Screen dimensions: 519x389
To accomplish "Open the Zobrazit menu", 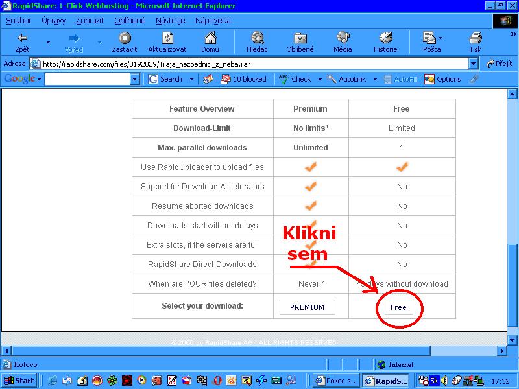I will (x=90, y=21).
